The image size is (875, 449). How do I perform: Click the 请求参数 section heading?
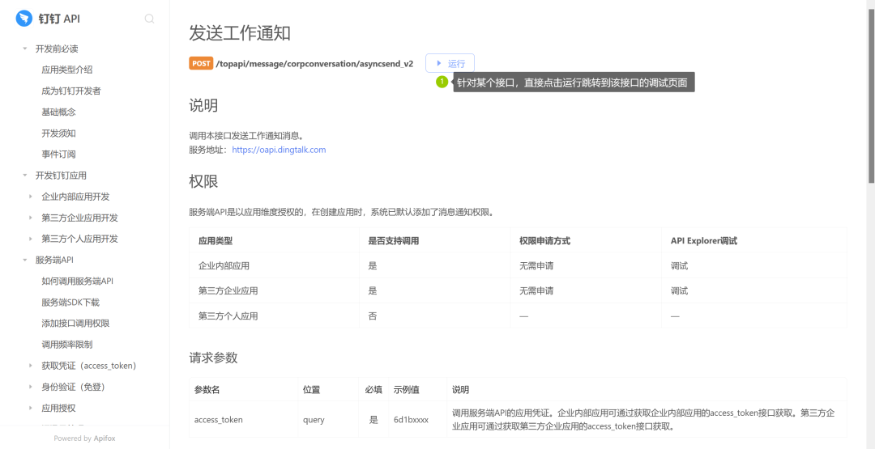pos(214,358)
